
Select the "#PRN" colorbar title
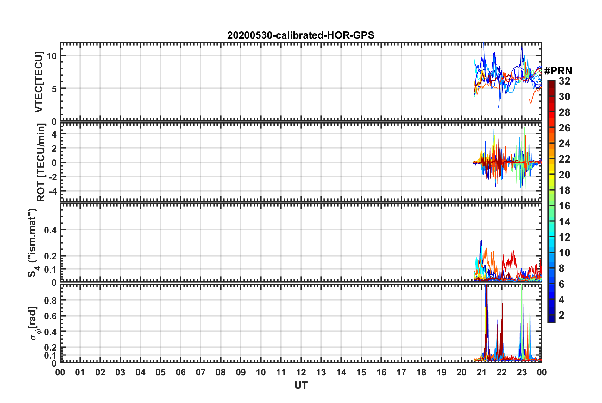tap(558, 71)
